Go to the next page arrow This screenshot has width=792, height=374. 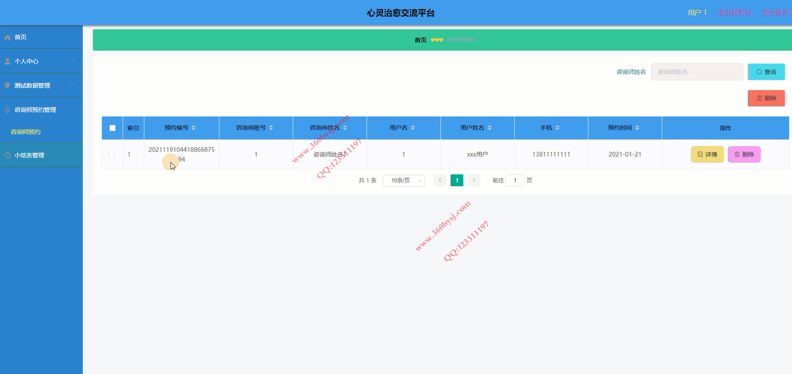click(474, 180)
